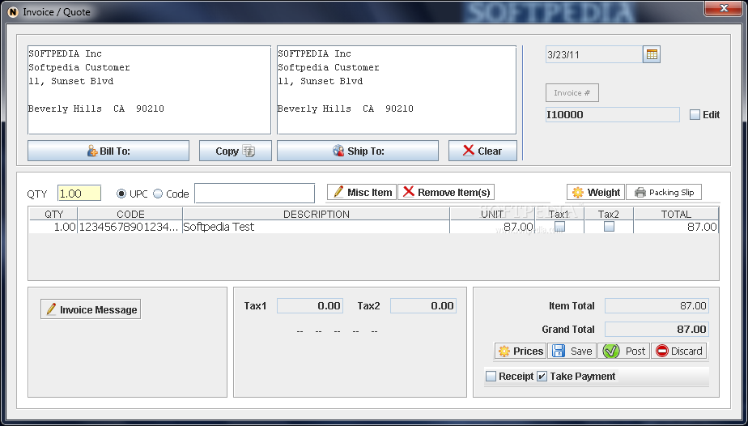
Task: Select the Code radio button
Action: [158, 194]
